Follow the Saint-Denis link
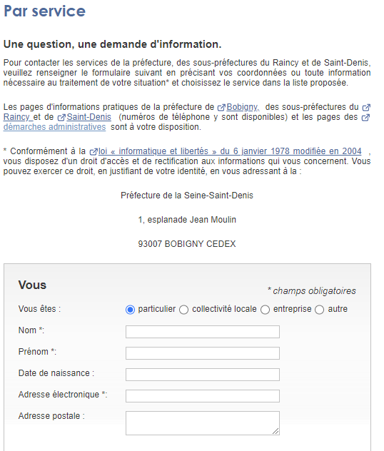Image resolution: width=384 pixels, height=451 pixels. pos(89,117)
